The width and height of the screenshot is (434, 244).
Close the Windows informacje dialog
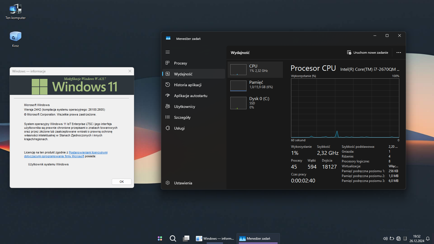pyautogui.click(x=130, y=71)
